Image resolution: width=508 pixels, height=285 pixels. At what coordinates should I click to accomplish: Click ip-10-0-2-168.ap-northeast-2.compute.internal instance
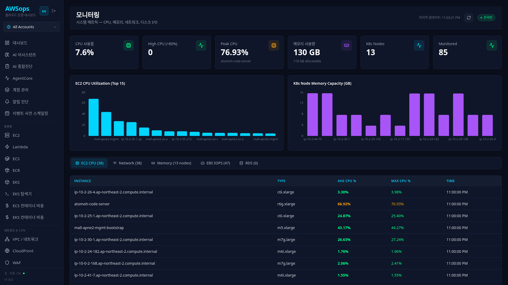pos(115,263)
